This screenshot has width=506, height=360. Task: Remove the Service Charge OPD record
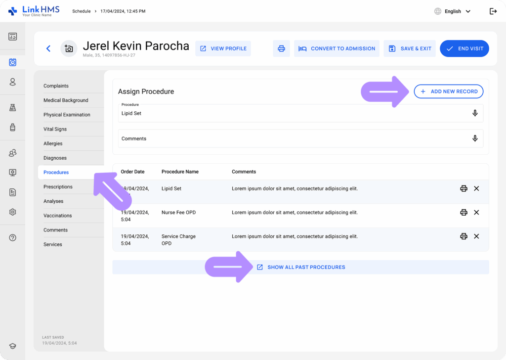476,236
